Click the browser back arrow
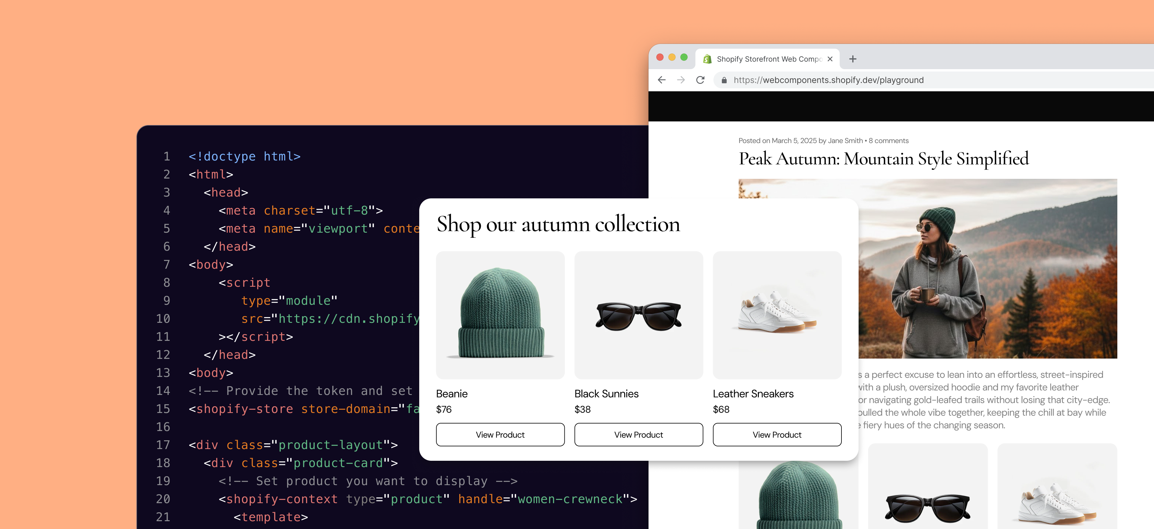Viewport: 1154px width, 529px height. tap(662, 80)
